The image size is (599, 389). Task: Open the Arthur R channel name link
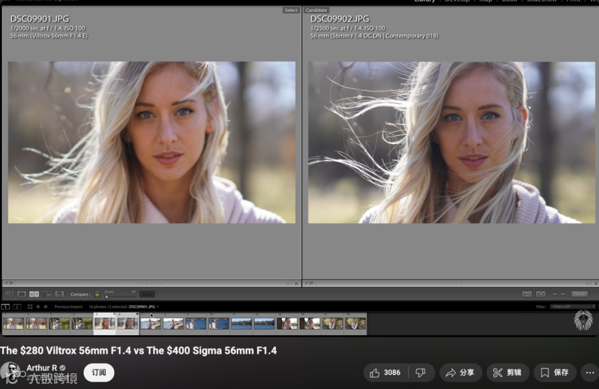point(42,367)
